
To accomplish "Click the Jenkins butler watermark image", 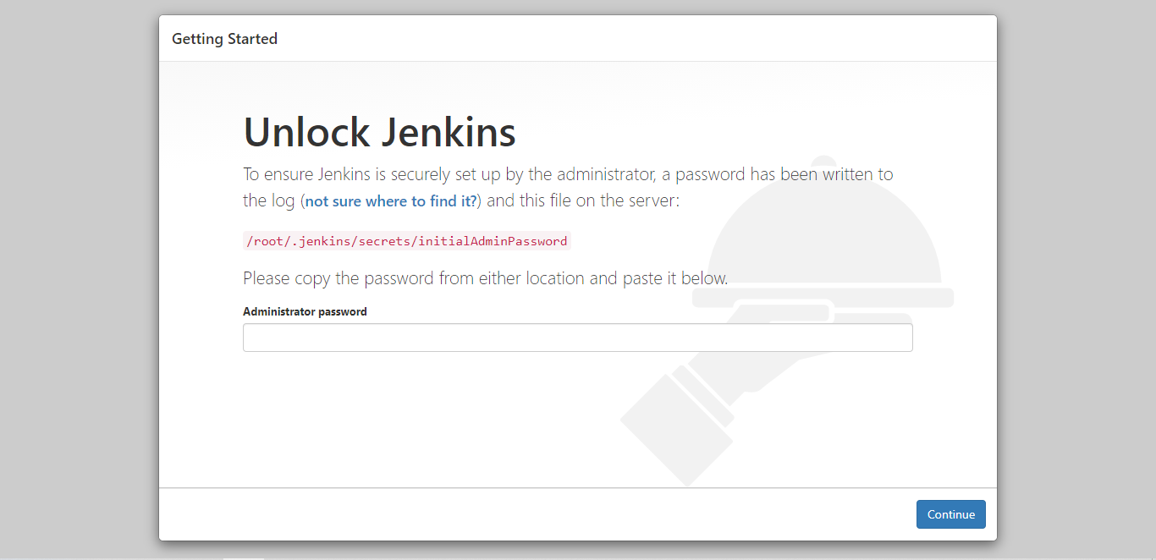I will tap(787, 321).
